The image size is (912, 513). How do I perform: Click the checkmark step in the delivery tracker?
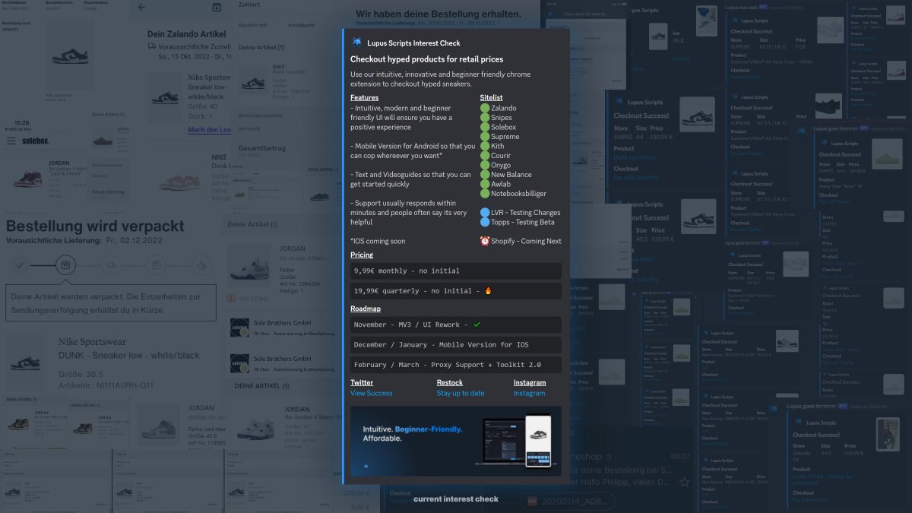click(21, 265)
